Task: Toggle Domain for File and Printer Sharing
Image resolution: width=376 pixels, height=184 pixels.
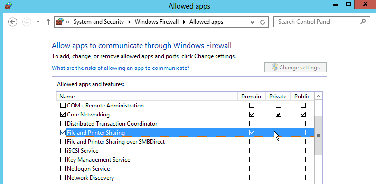Action: [252, 132]
